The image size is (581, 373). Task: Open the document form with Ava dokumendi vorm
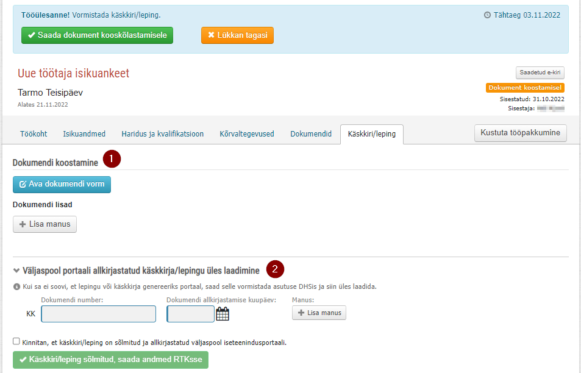coord(62,185)
